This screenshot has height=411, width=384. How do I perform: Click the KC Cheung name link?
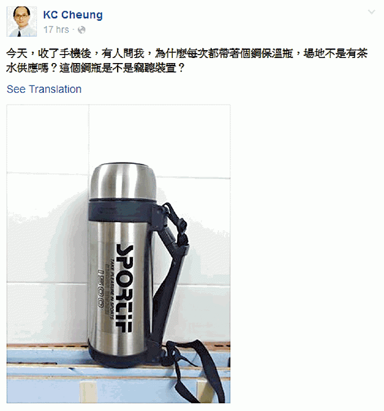[73, 15]
